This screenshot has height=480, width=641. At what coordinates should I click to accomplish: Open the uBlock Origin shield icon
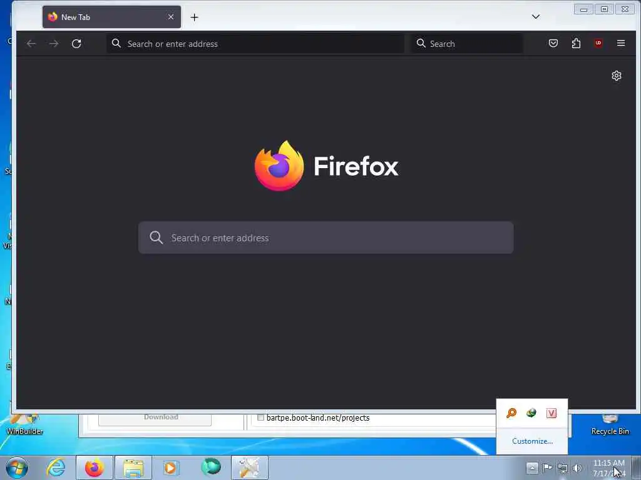(x=598, y=43)
